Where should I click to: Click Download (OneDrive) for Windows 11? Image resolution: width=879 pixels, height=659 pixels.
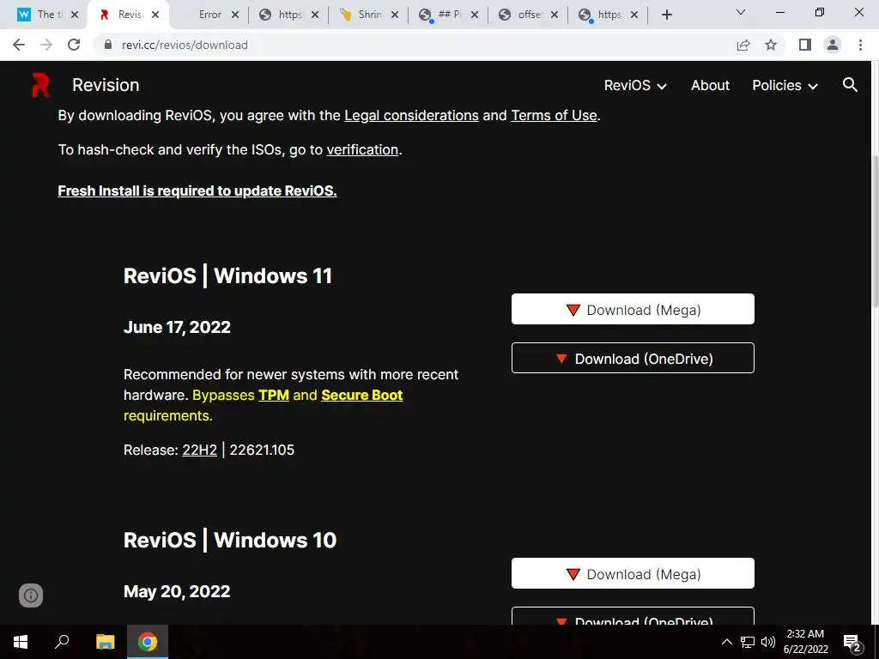[x=633, y=358]
